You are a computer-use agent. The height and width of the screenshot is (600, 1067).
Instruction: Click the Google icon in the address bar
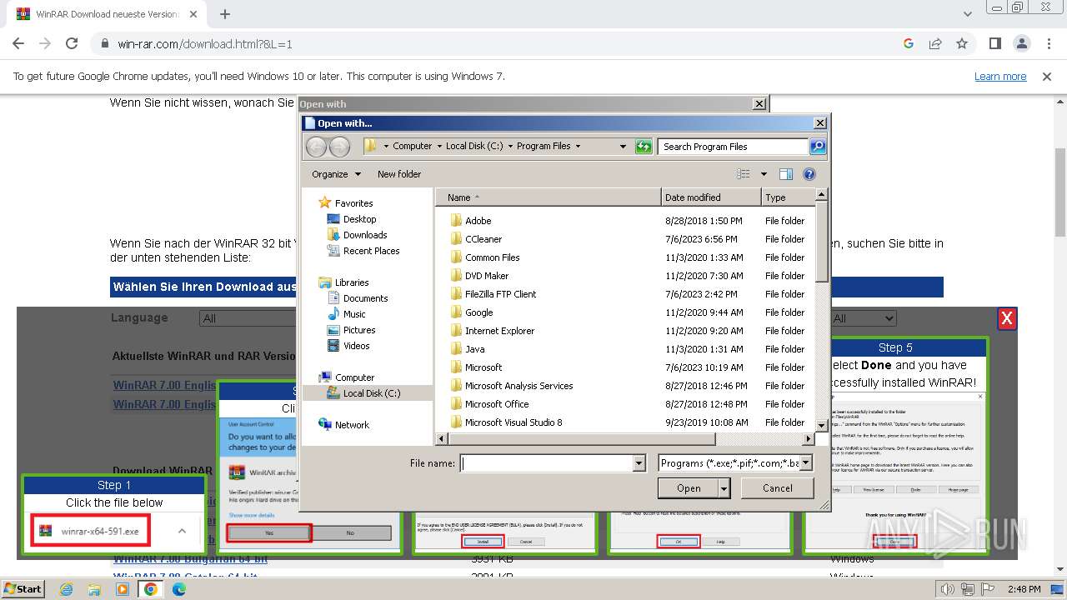pos(909,44)
